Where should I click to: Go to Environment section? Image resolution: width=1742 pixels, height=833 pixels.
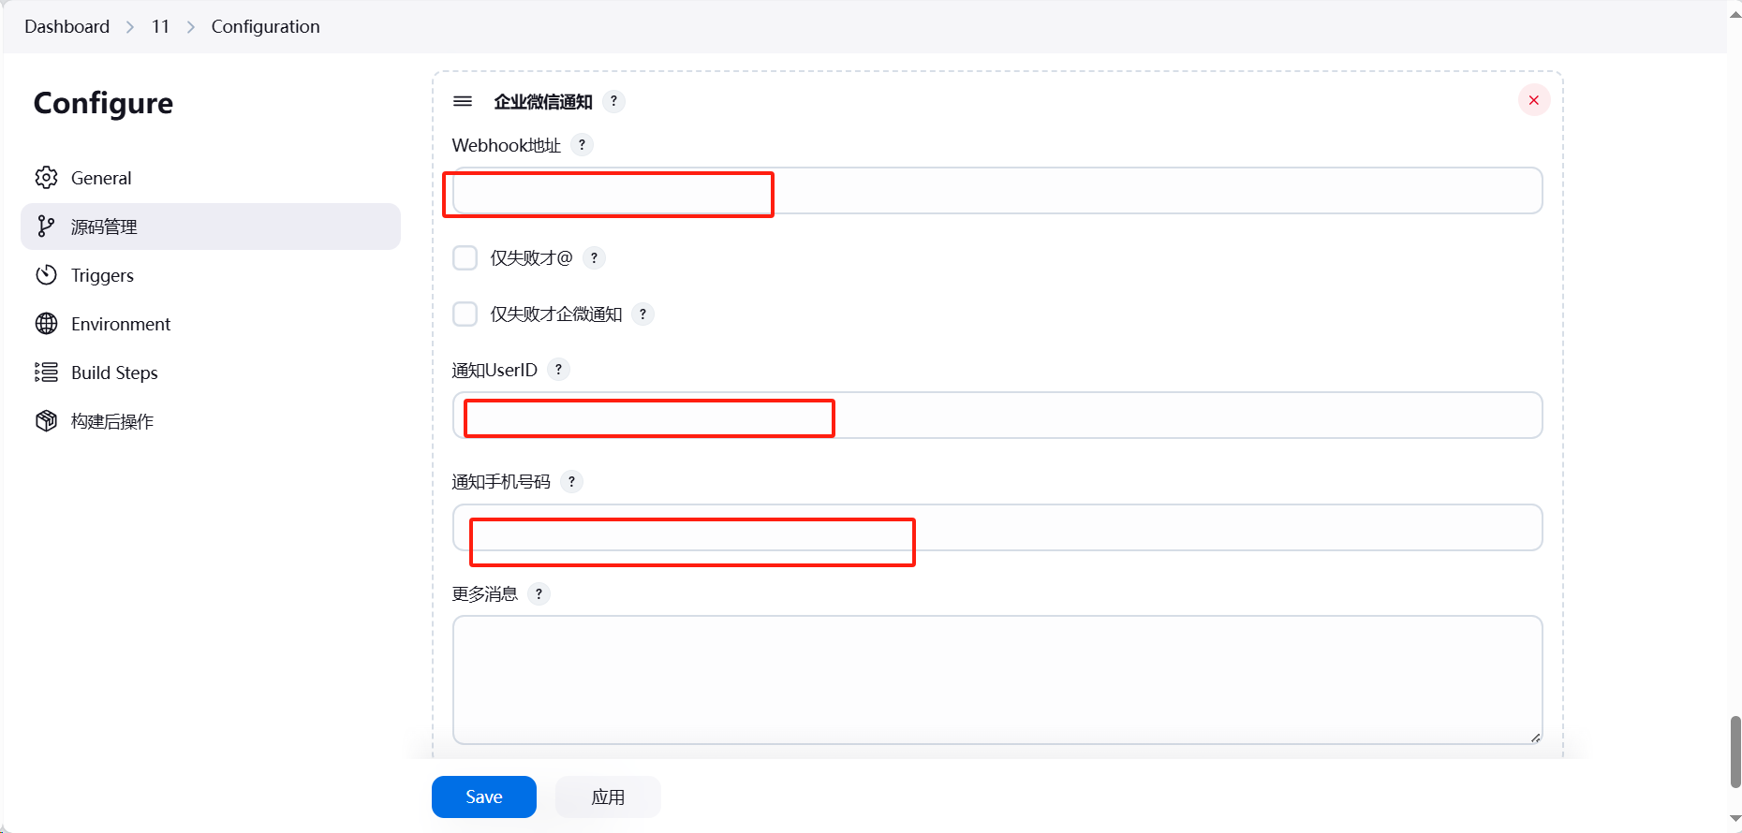click(211, 324)
